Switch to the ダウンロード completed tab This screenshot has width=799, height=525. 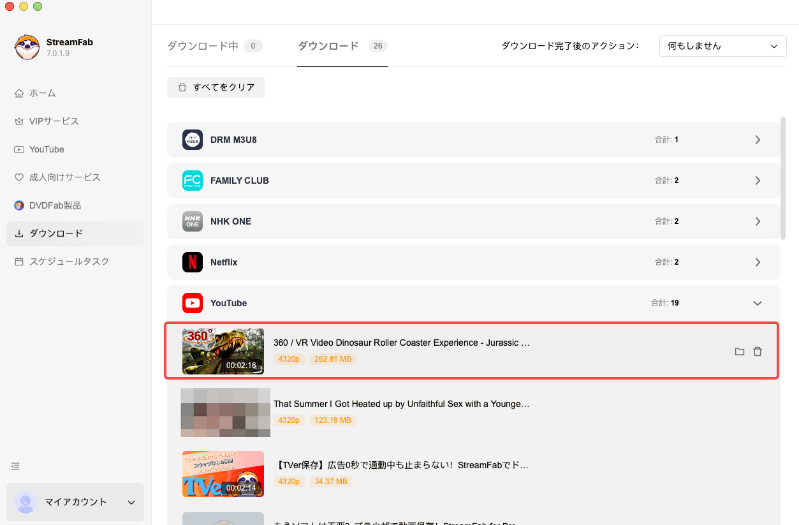coord(342,46)
